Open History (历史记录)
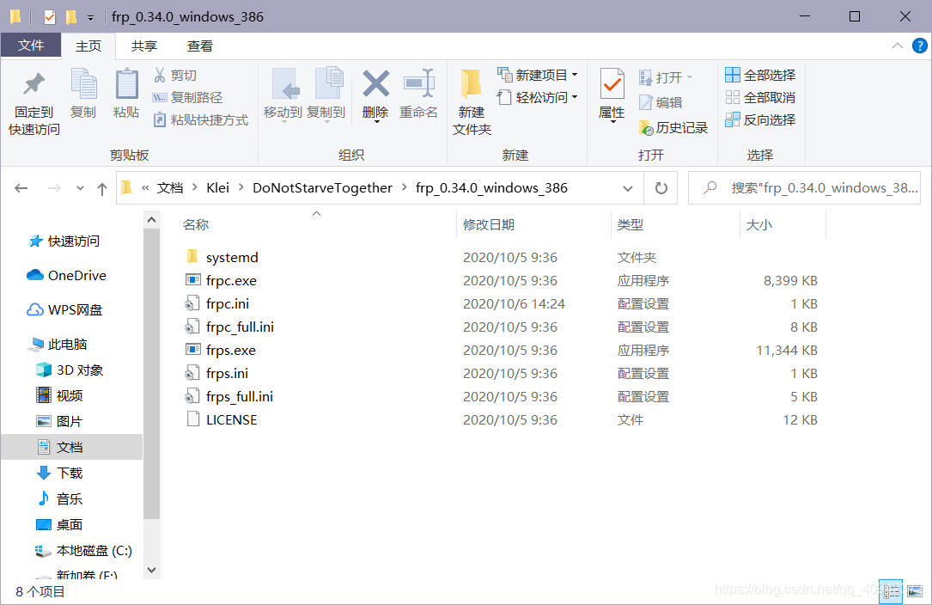This screenshot has height=605, width=932. 673,127
